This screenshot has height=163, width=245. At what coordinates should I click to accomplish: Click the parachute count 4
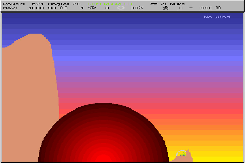pos(82,8)
